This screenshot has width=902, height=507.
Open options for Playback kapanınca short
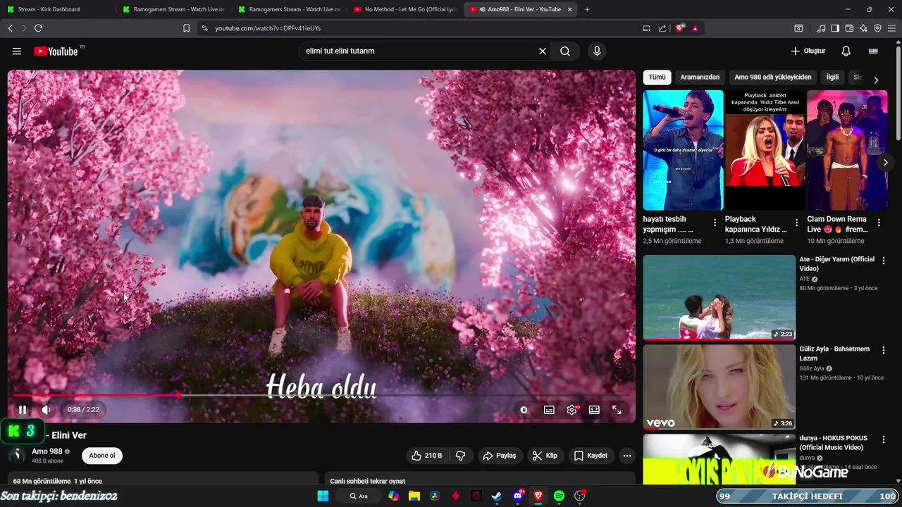(797, 223)
